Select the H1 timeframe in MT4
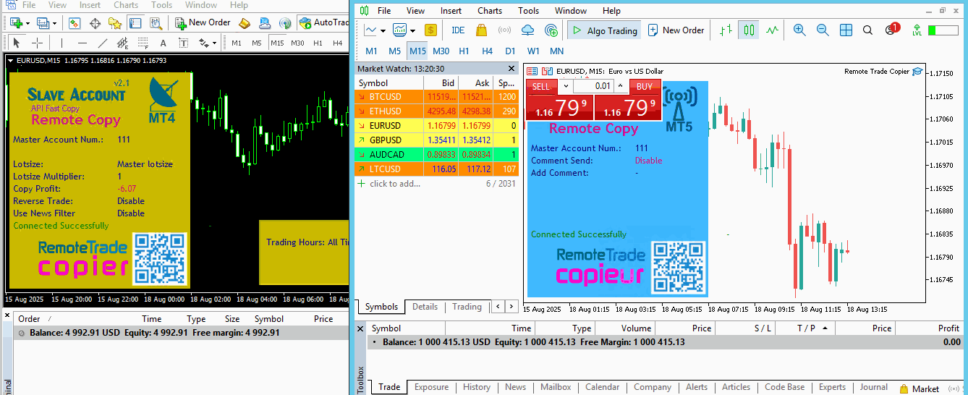Screen dimensions: 968x395 [317, 43]
